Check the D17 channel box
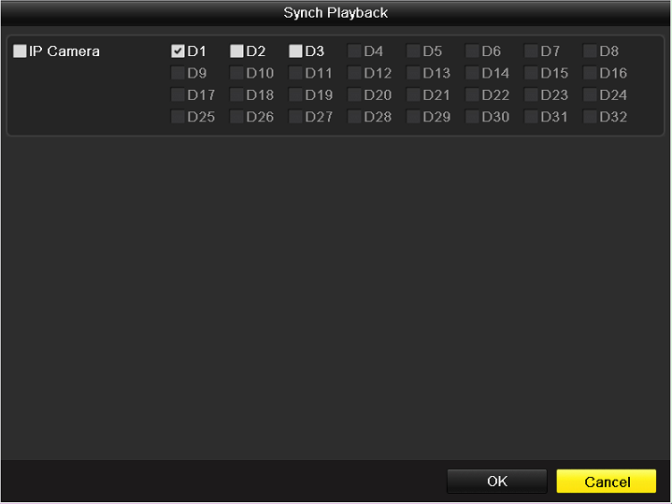 (178, 94)
